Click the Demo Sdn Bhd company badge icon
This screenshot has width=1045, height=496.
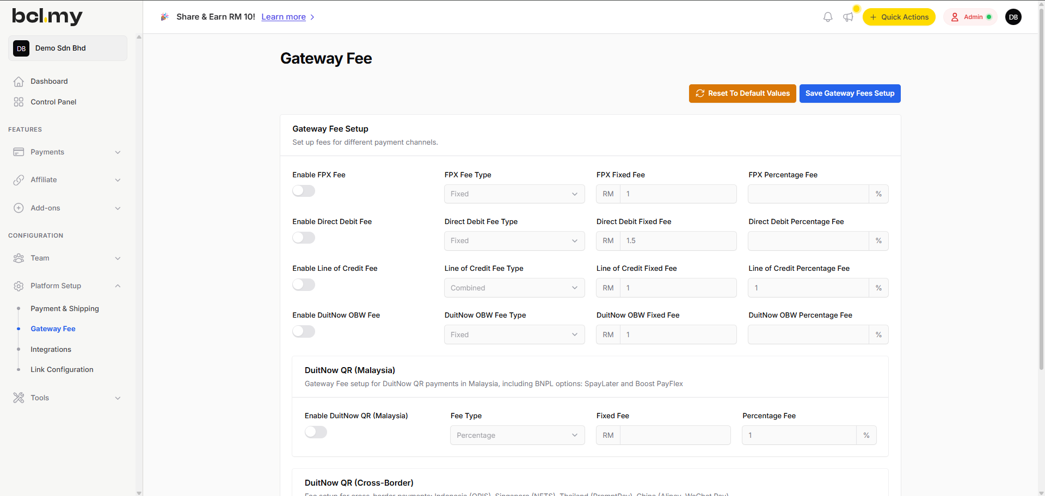(21, 48)
